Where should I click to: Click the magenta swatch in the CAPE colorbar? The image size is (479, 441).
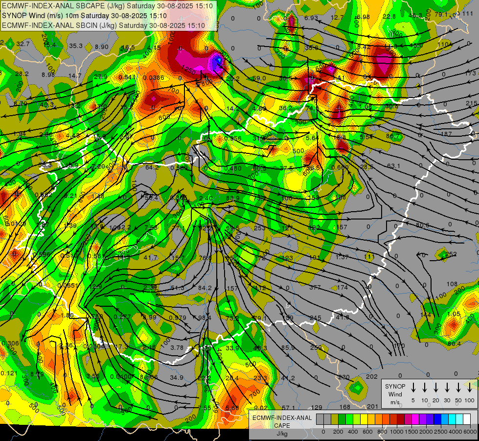(415, 419)
